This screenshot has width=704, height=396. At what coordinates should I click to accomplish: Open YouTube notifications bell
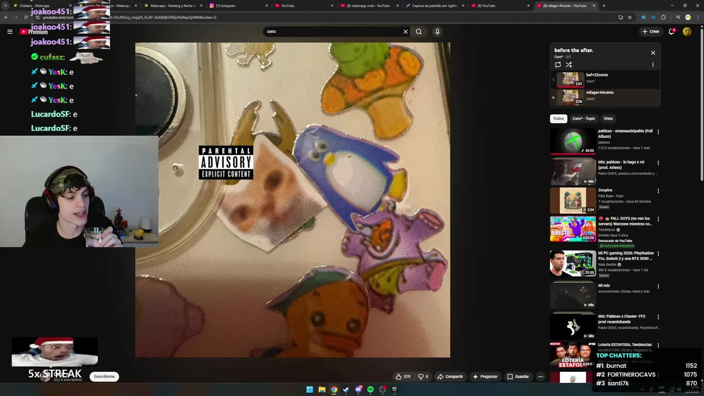(x=672, y=31)
